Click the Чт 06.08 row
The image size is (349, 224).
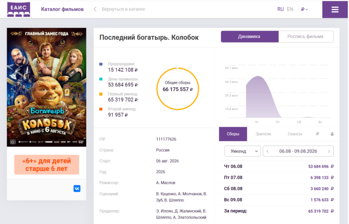[279, 166]
